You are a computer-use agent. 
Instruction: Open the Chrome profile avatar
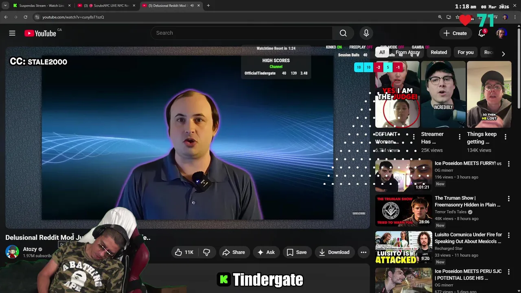pyautogui.click(x=505, y=17)
